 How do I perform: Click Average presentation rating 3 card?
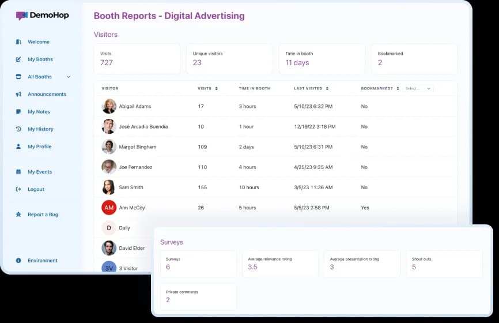(x=362, y=264)
